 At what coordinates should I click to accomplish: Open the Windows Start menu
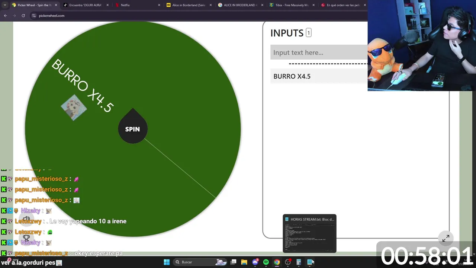[167, 262]
